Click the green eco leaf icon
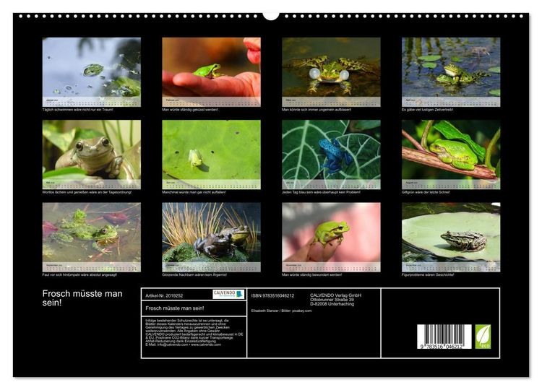 [483, 337]
